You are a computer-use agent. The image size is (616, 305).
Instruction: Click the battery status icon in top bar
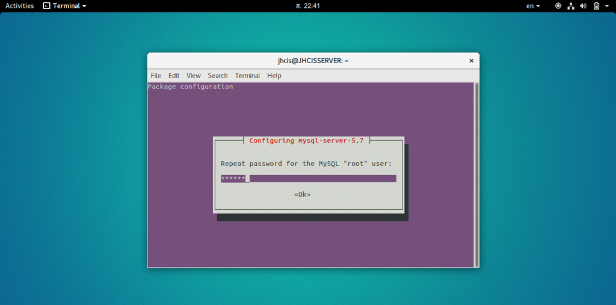coord(596,6)
